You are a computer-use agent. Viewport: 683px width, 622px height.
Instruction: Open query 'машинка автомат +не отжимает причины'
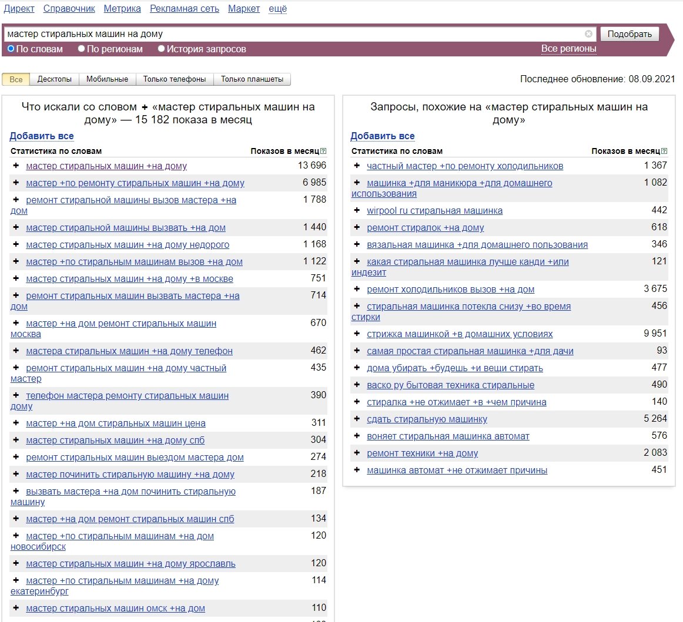click(x=457, y=470)
